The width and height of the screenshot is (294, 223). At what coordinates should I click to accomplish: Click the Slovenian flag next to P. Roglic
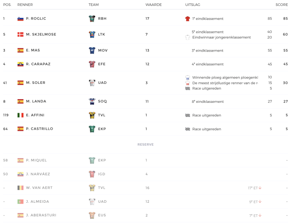pyautogui.click(x=20, y=19)
